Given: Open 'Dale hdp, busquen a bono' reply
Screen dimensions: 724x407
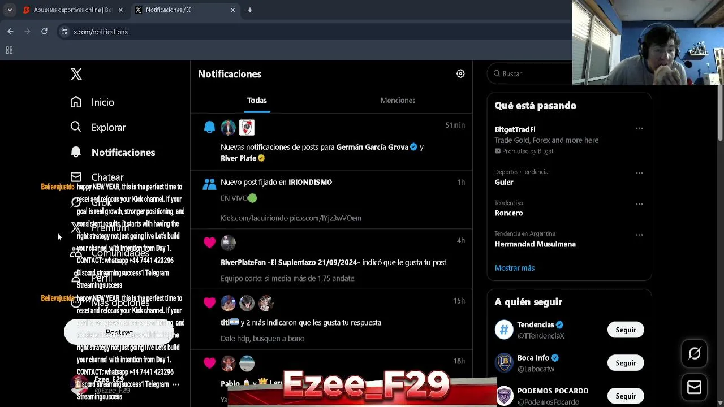Looking at the screenshot, I should click(x=262, y=339).
